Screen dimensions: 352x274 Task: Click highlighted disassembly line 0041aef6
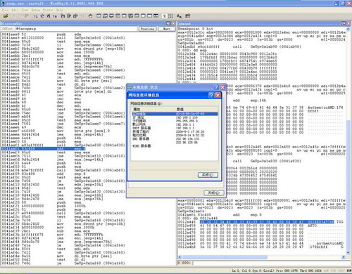click(44, 149)
